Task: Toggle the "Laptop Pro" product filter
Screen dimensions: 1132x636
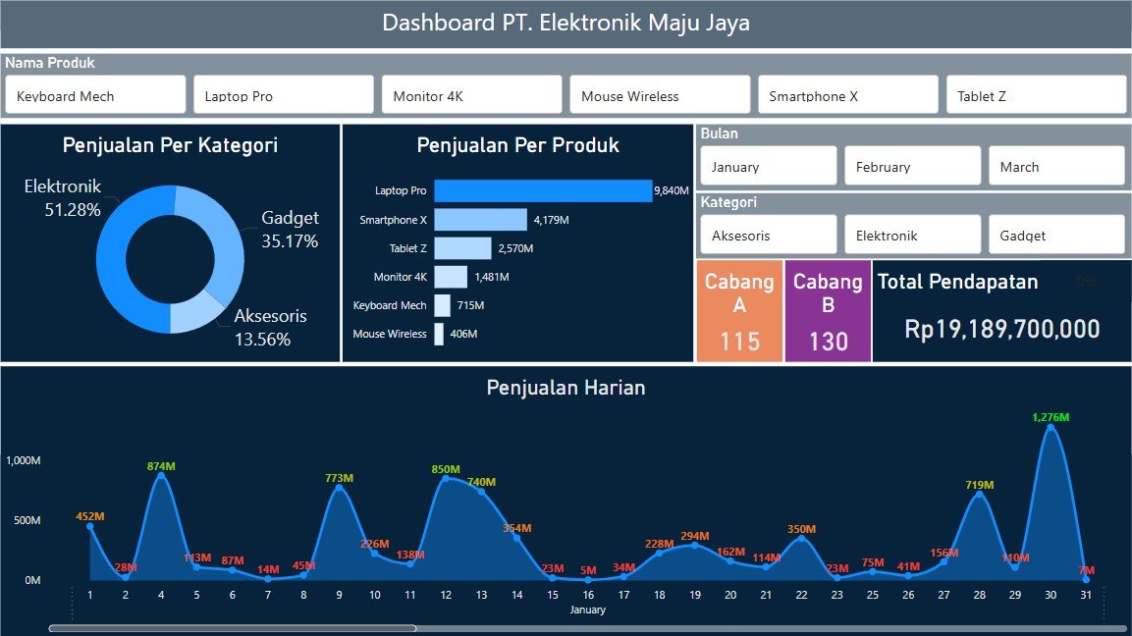Action: pos(283,93)
